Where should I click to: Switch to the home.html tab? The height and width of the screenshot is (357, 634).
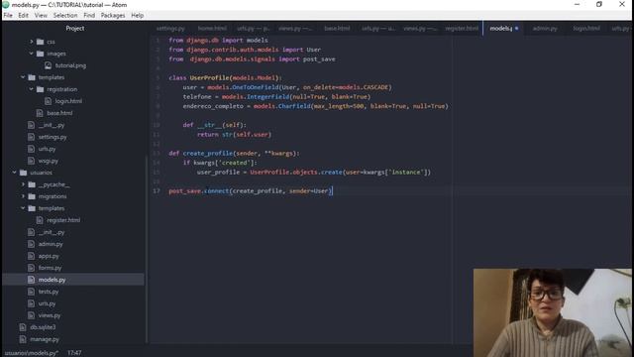pos(212,29)
